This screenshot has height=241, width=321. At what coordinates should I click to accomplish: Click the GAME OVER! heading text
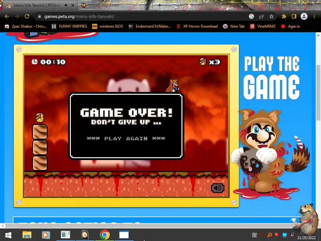(x=126, y=113)
